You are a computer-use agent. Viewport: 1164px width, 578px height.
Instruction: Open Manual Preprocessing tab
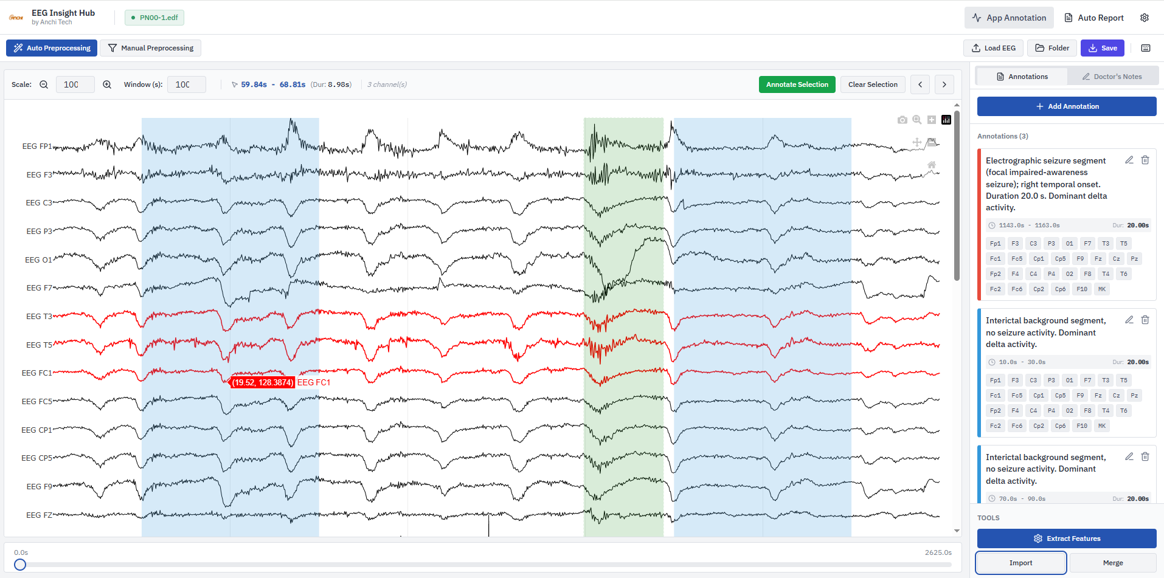(150, 48)
